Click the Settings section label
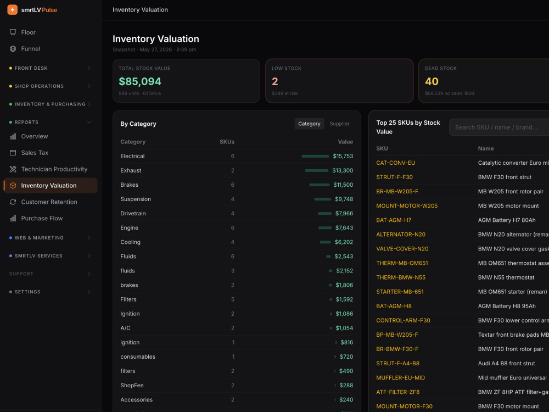 click(x=27, y=292)
